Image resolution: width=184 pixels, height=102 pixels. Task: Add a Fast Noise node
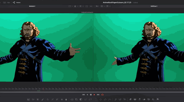pos(33,99)
